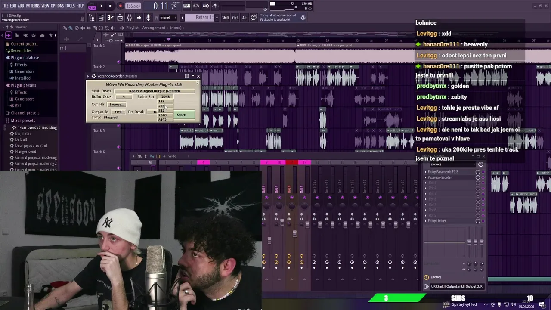Click the Stop button in transport

pos(111,6)
